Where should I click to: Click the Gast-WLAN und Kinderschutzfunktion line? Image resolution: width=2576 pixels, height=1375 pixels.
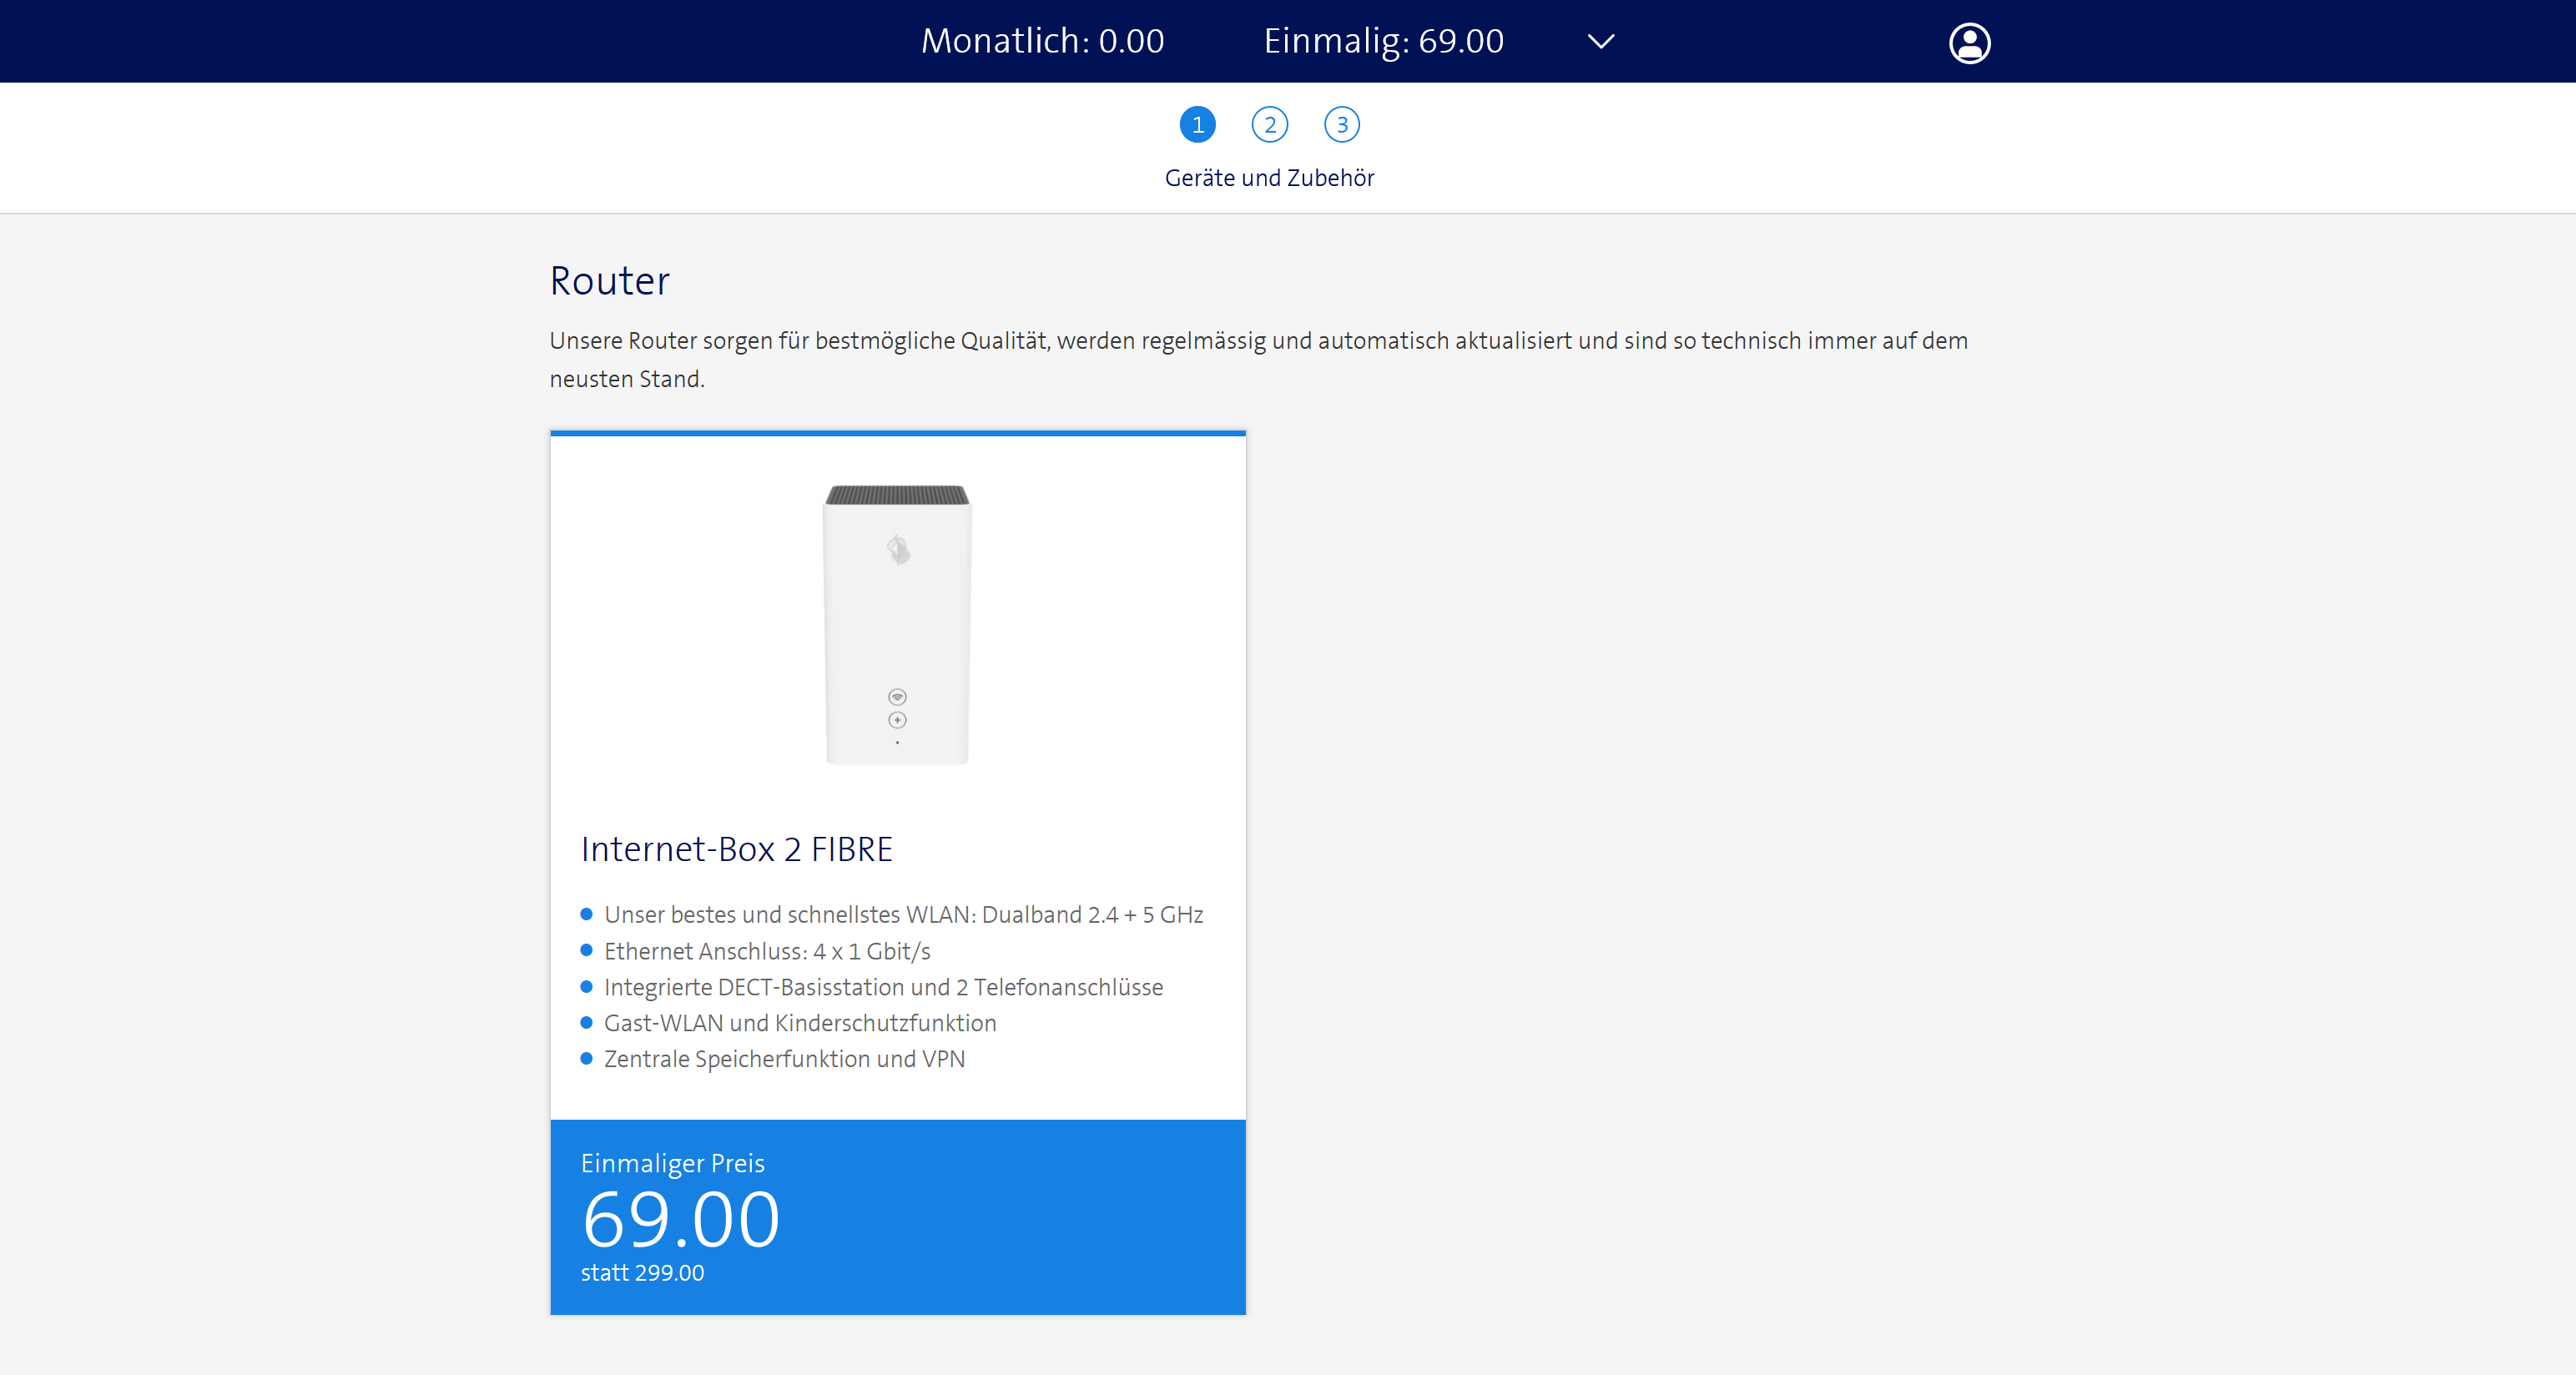(x=800, y=1023)
